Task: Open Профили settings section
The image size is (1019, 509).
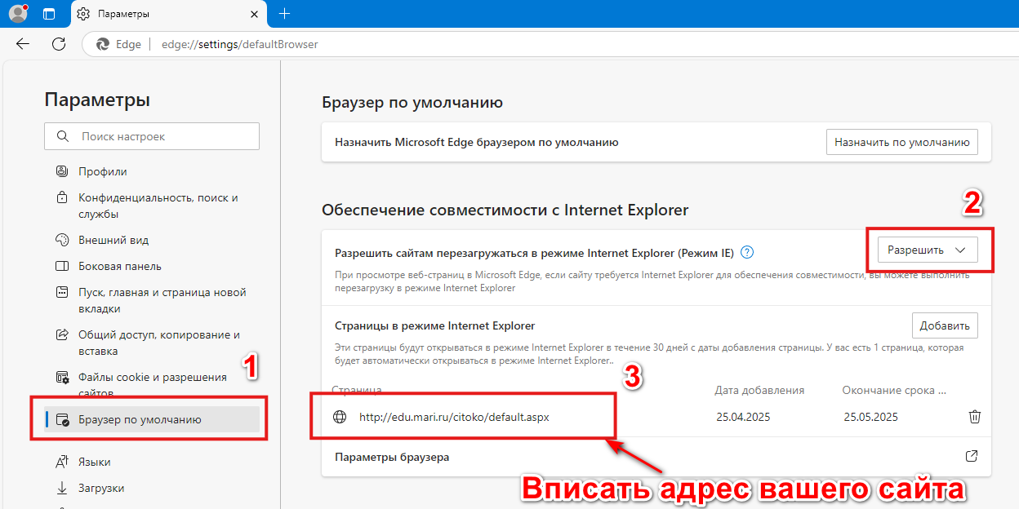Action: point(103,171)
